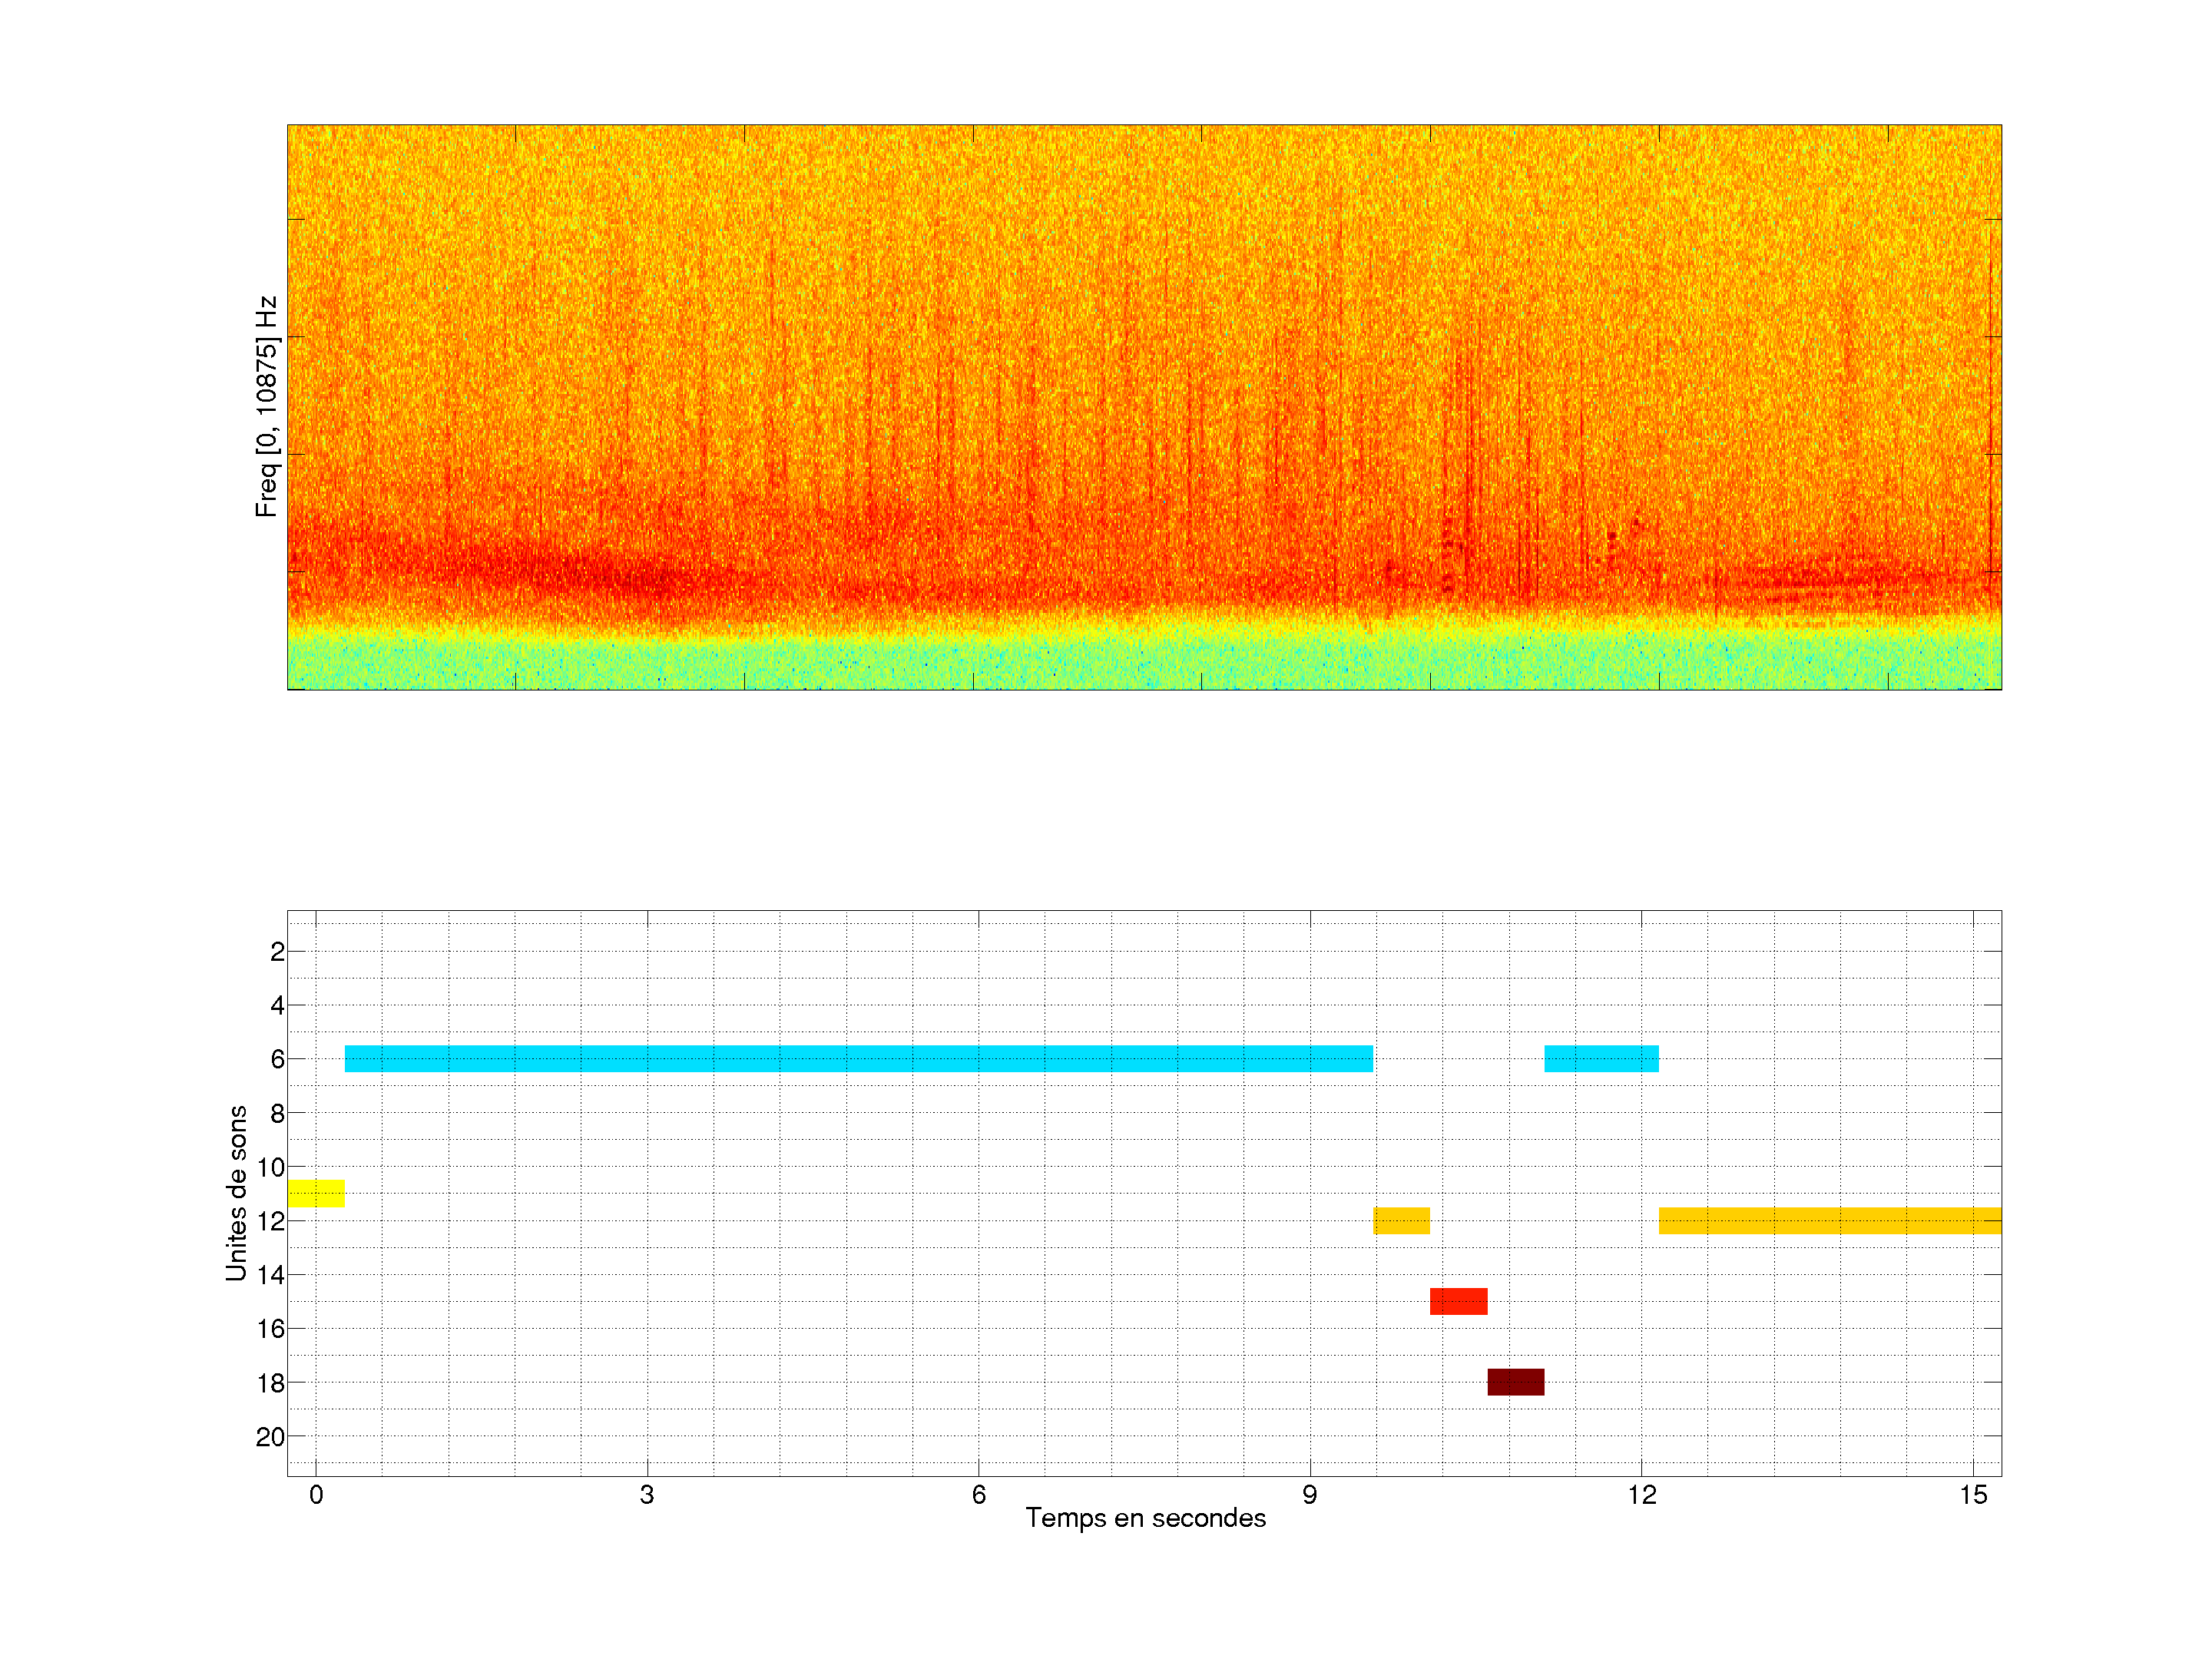Click the x-axis tick label 3
The width and height of the screenshot is (2212, 1659).
[x=647, y=1495]
